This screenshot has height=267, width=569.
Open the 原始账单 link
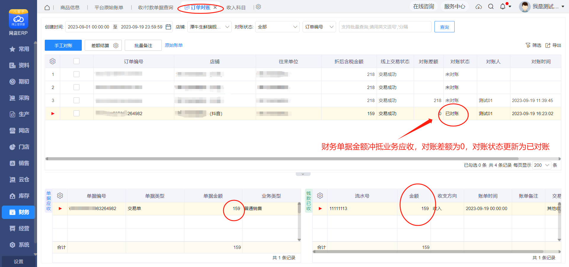pos(174,45)
